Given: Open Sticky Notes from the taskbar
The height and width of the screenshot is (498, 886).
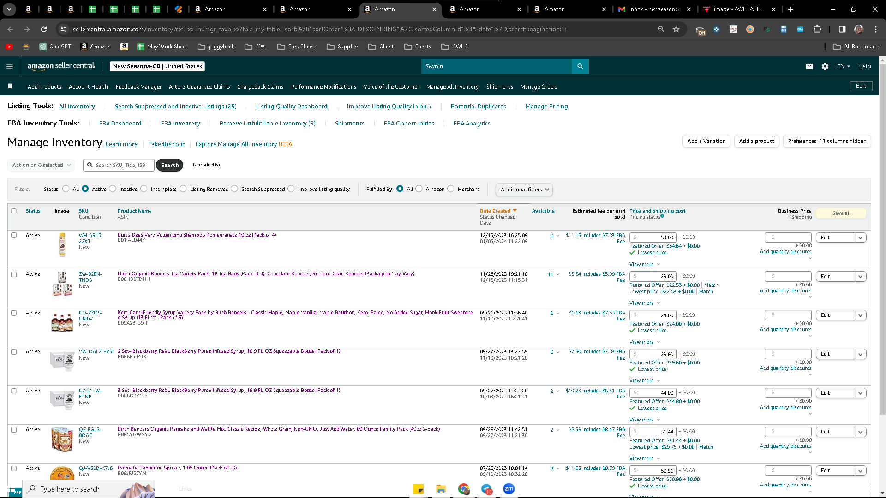Looking at the screenshot, I should [x=419, y=489].
